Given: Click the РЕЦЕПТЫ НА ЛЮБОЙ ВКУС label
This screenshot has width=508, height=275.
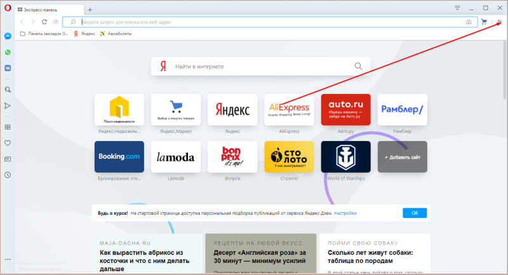Looking at the screenshot, I should [258, 243].
